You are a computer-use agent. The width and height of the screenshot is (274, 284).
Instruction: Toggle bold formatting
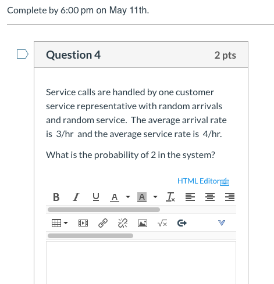(x=56, y=197)
